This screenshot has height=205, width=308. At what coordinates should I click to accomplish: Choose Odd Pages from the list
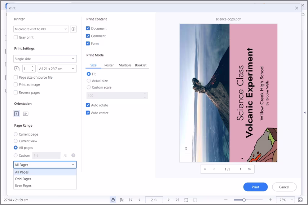(x=23, y=179)
